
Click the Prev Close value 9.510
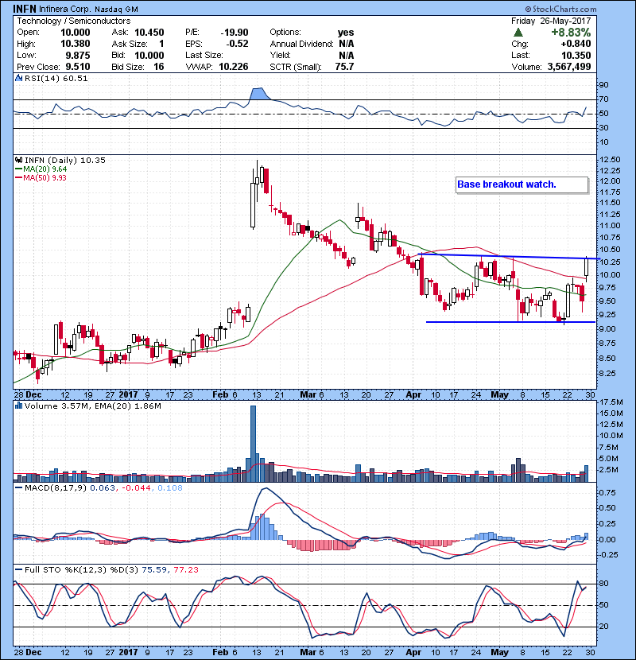click(77, 67)
